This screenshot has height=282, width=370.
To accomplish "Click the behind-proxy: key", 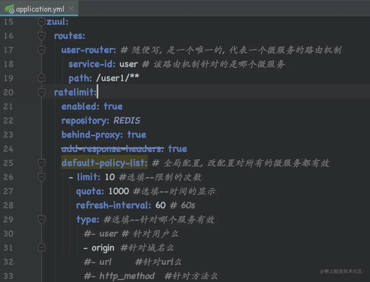I will pyautogui.click(x=92, y=135).
